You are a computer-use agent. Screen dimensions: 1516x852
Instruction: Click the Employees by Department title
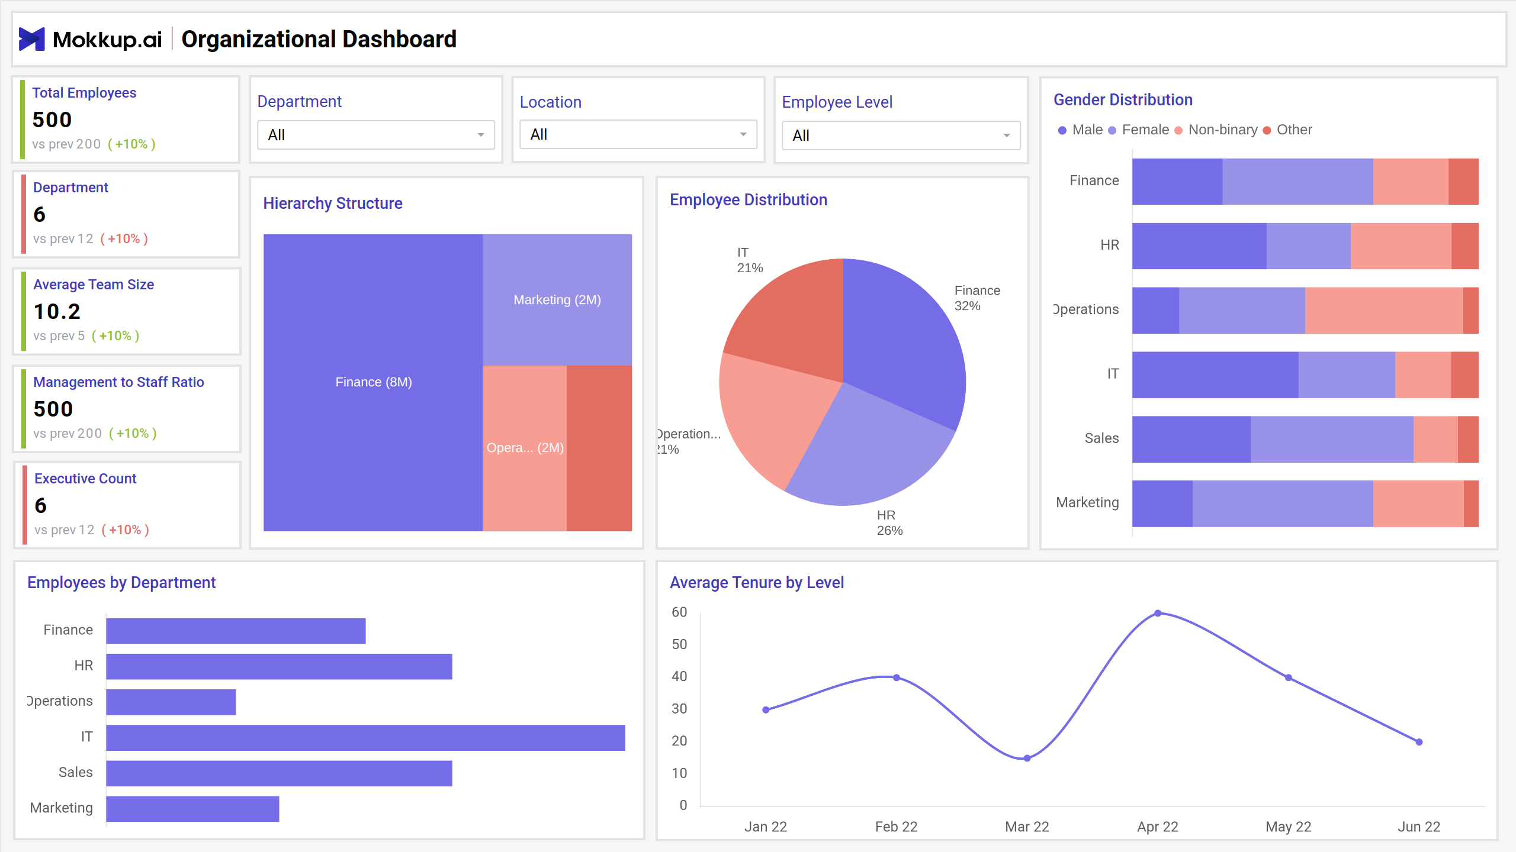point(121,583)
